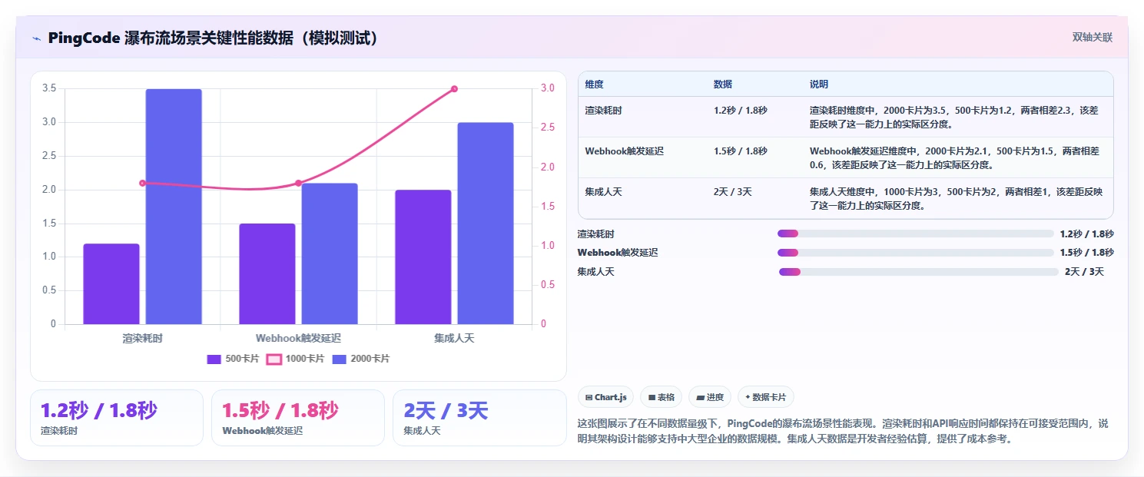This screenshot has height=477, width=1144.
Task: Click the line point above 渲染耗时
Action: [x=142, y=183]
